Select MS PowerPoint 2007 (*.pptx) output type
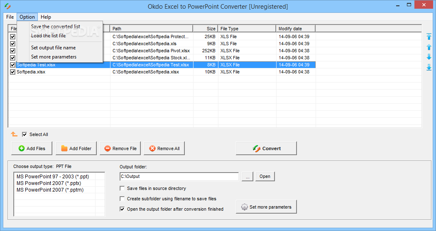The width and height of the screenshot is (436, 231). click(x=49, y=183)
